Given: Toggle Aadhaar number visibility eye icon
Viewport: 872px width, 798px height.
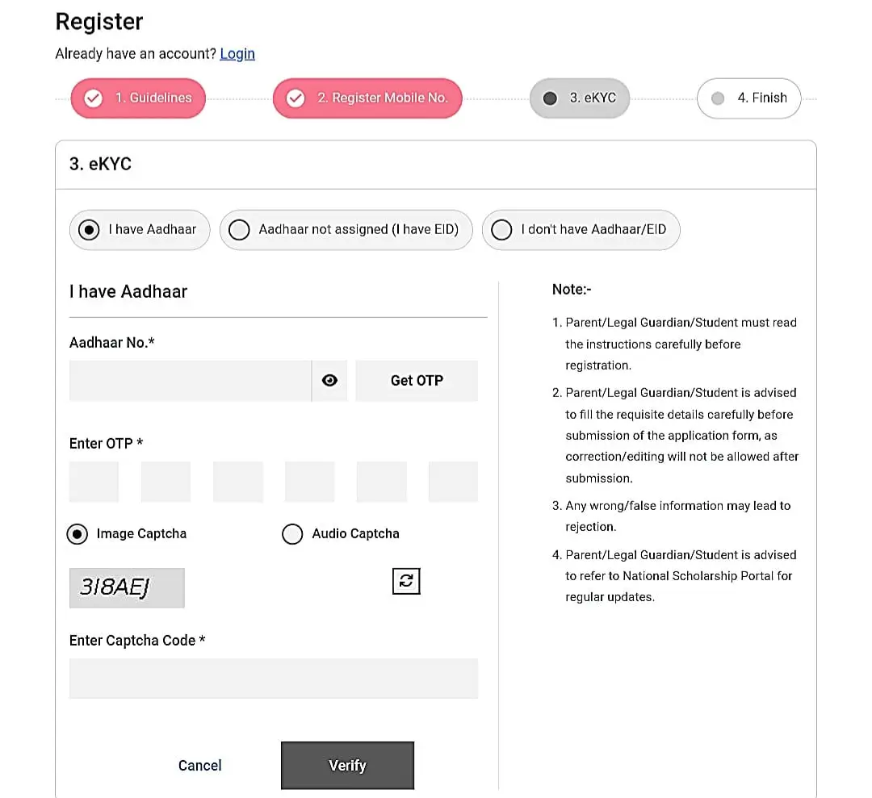Looking at the screenshot, I should point(329,381).
